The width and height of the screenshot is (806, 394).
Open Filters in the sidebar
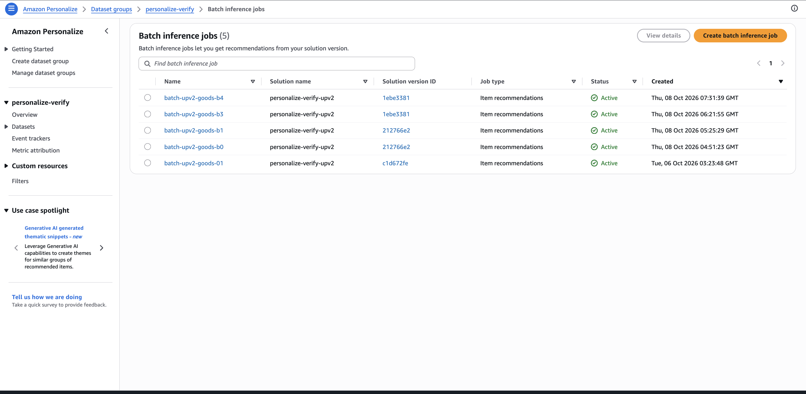(x=20, y=181)
